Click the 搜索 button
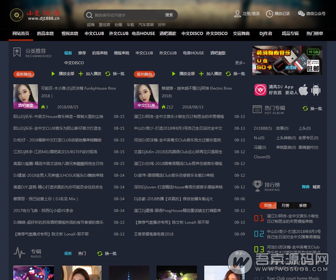The image size is (336, 280). pos(169,15)
